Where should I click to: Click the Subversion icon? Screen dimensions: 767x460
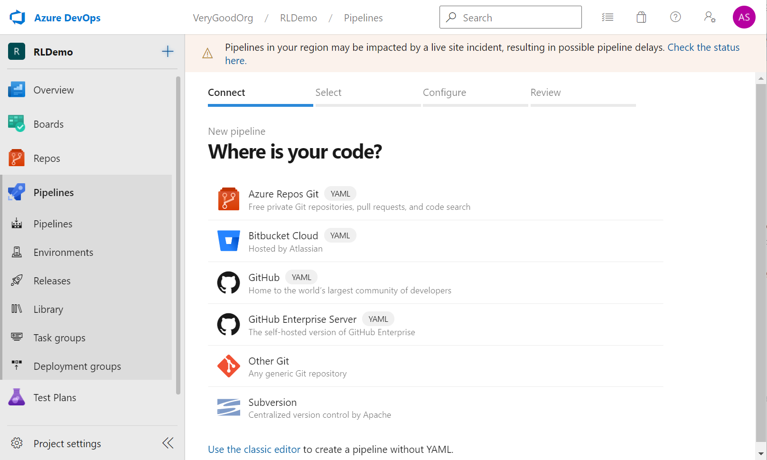click(x=228, y=407)
